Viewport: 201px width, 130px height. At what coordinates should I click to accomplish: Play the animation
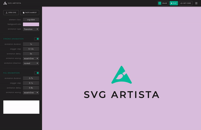174,3
